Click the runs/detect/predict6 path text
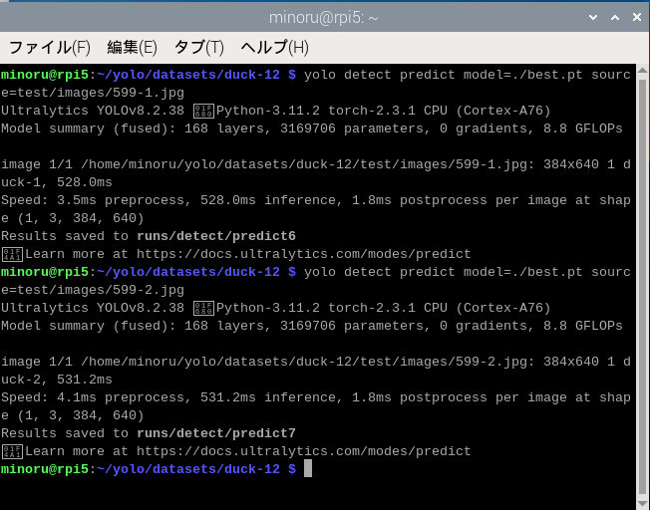Screen dimensions: 650x510 pos(215,236)
